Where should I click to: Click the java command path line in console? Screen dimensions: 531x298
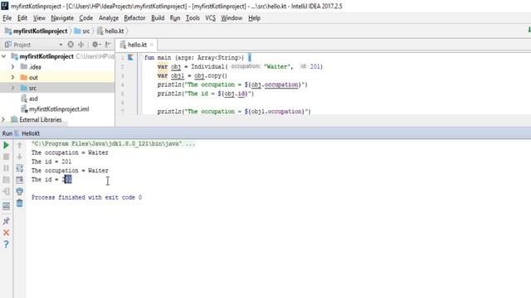[113, 143]
